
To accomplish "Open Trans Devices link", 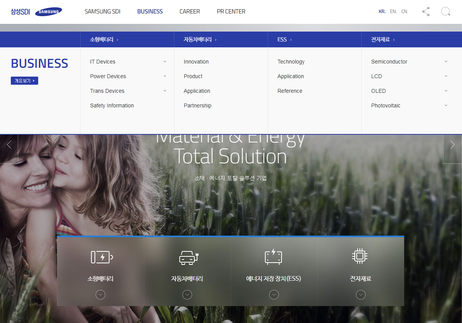I will click(107, 91).
